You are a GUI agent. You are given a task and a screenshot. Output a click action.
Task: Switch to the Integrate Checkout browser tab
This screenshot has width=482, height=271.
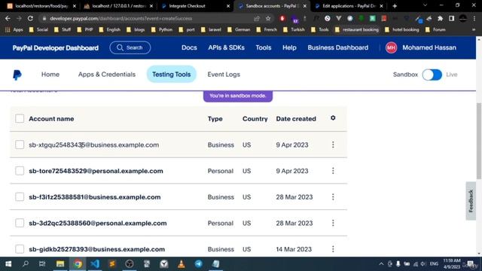pyautogui.click(x=196, y=6)
